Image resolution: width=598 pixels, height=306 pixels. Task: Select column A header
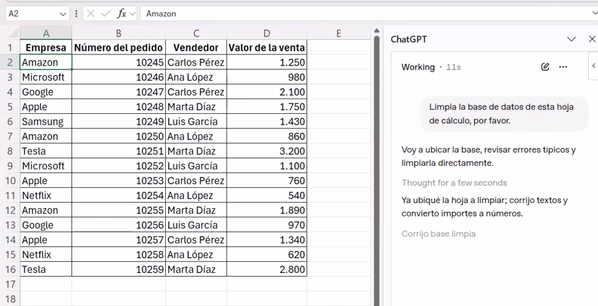(46, 33)
